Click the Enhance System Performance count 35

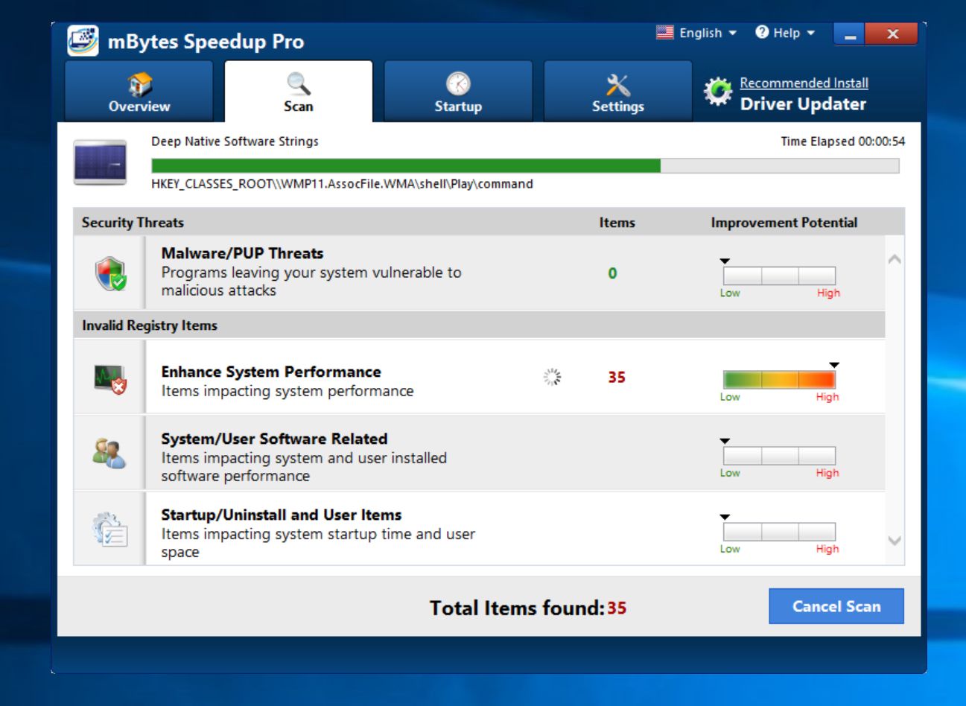point(617,378)
